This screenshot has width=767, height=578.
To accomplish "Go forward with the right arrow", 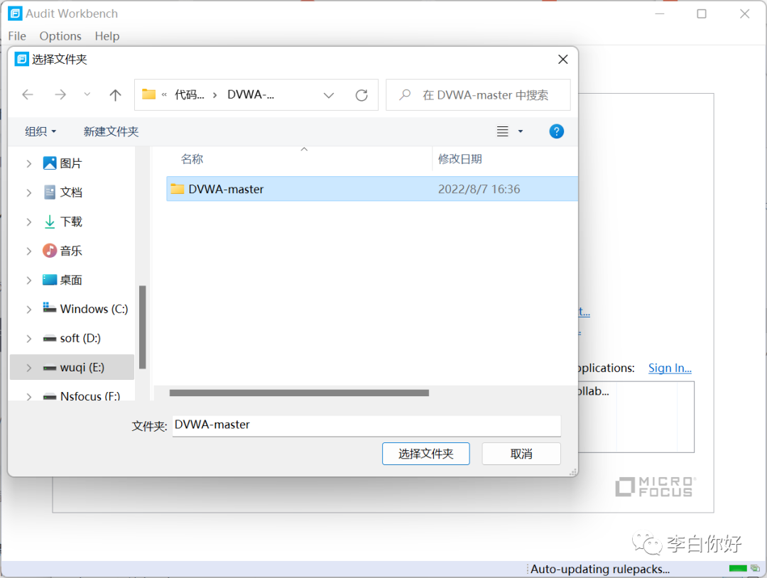I will (60, 94).
